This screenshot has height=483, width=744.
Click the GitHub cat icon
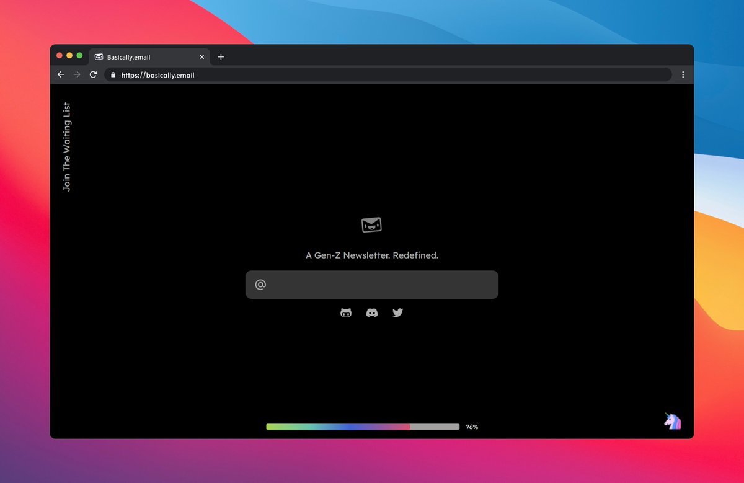pyautogui.click(x=346, y=313)
